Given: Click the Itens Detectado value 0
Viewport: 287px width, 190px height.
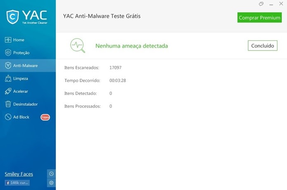Looking at the screenshot, I should 111,93.
